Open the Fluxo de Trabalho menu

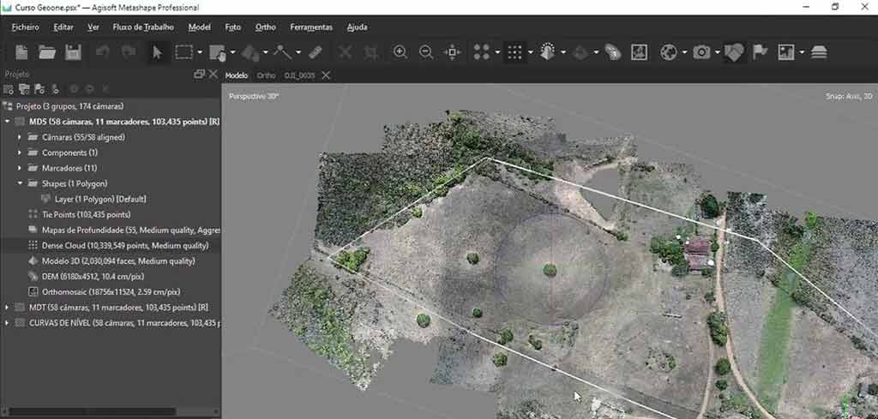tap(143, 27)
